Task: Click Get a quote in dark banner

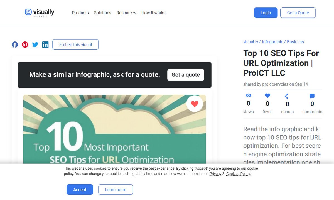Action: point(186,75)
